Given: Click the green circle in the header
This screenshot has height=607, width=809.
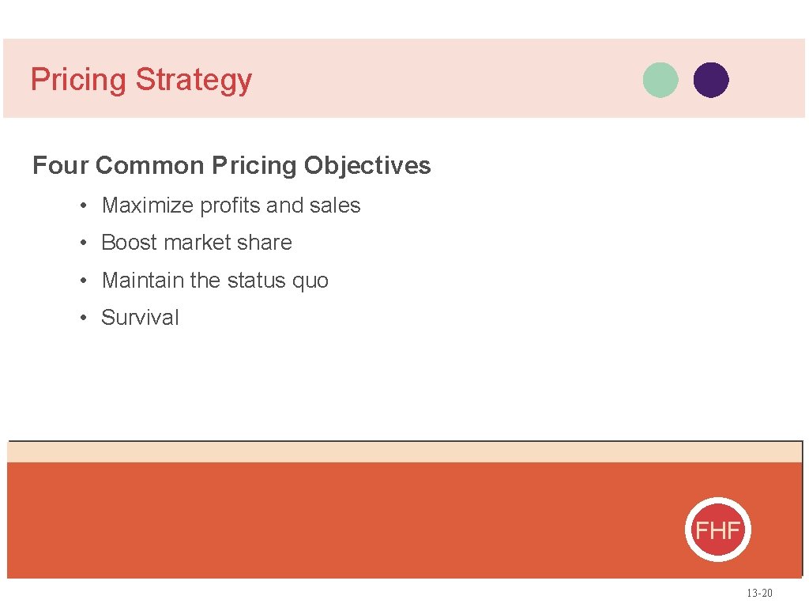Looking at the screenshot, I should tap(660, 80).
